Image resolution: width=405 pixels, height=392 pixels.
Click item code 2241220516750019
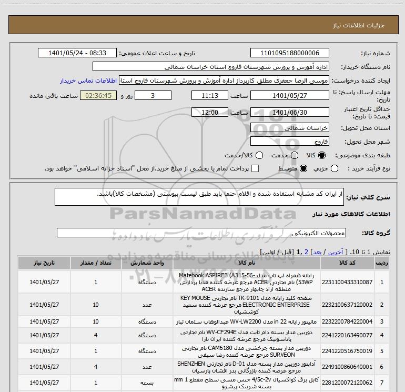[x=347, y=351]
